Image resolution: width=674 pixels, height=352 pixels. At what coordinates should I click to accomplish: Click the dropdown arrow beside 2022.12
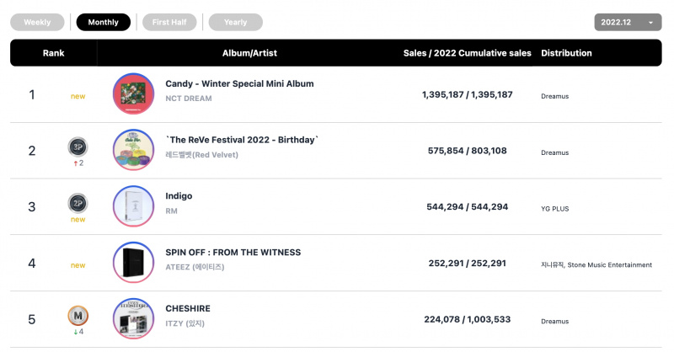click(650, 23)
